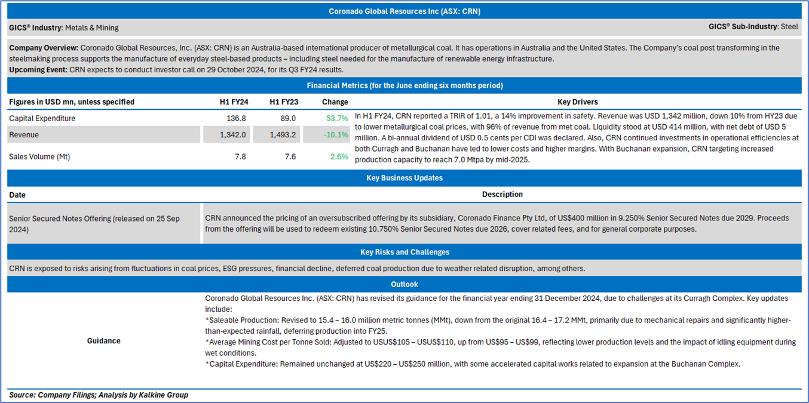Viewport: 809px width, 403px height.
Task: Select the -10.1% change value
Action: point(336,135)
